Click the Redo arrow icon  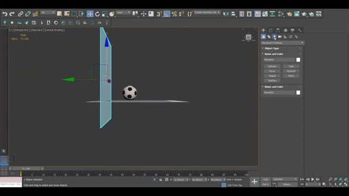click(x=12, y=14)
